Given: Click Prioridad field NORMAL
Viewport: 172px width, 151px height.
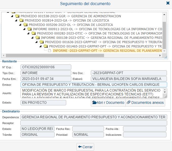Looking at the screenshot, I should (88, 135).
